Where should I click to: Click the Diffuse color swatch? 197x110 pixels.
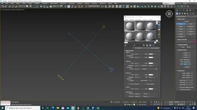tap(151, 54)
